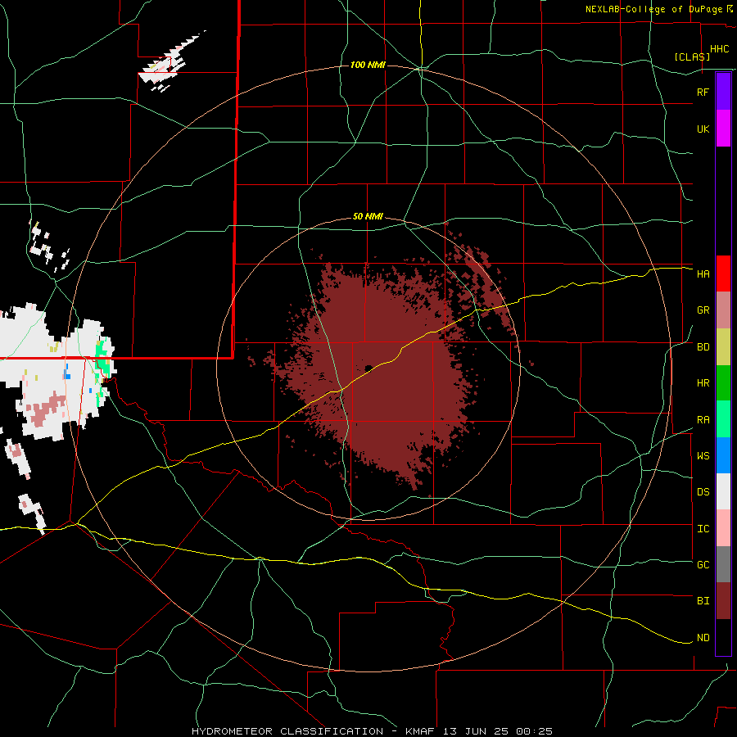
Task: Click the 00:25 timestamp
Action: click(x=534, y=731)
